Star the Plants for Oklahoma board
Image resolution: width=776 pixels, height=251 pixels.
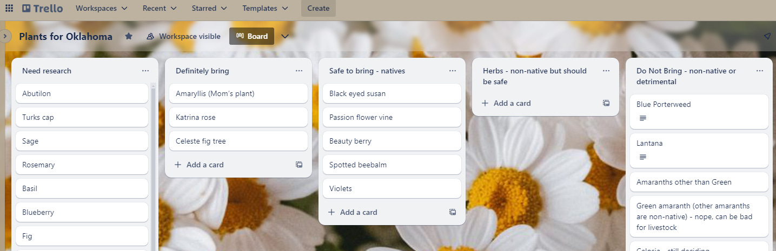pos(129,36)
